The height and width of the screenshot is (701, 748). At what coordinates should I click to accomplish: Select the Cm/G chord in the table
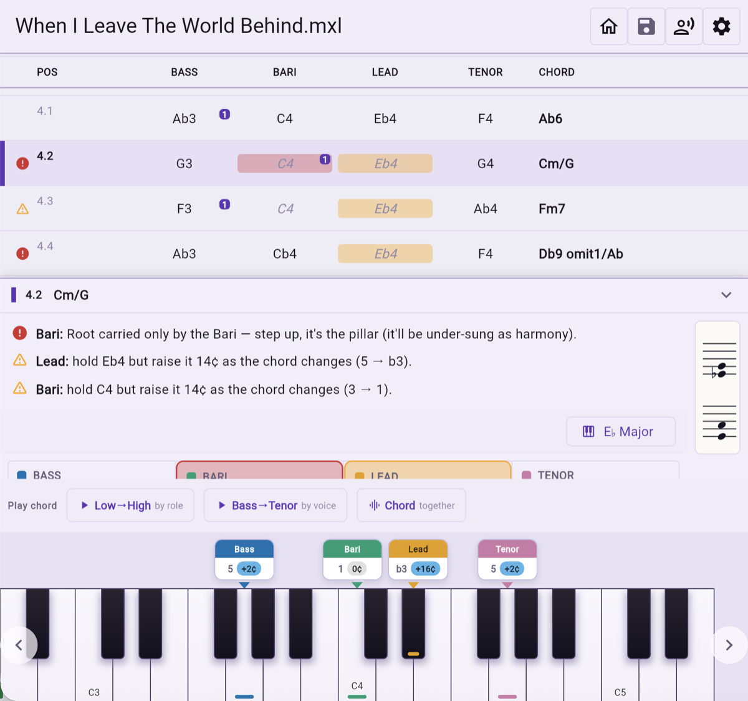pyautogui.click(x=556, y=163)
